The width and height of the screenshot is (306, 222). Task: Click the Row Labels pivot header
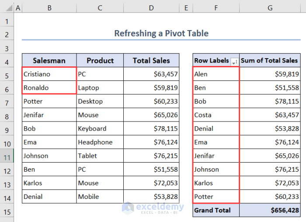tap(212, 60)
